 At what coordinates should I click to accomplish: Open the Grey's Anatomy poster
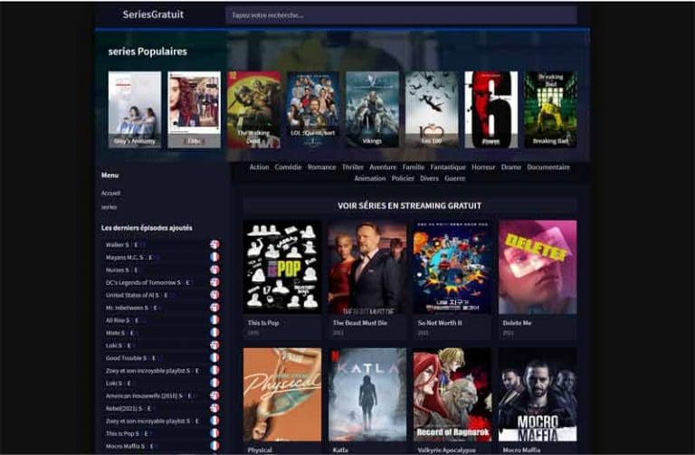(x=134, y=109)
